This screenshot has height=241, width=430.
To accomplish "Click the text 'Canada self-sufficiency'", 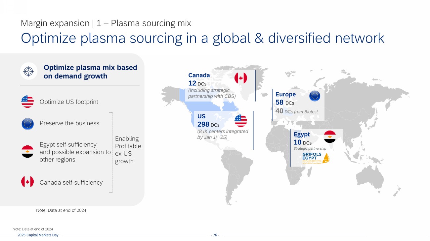I will tap(71, 182).
